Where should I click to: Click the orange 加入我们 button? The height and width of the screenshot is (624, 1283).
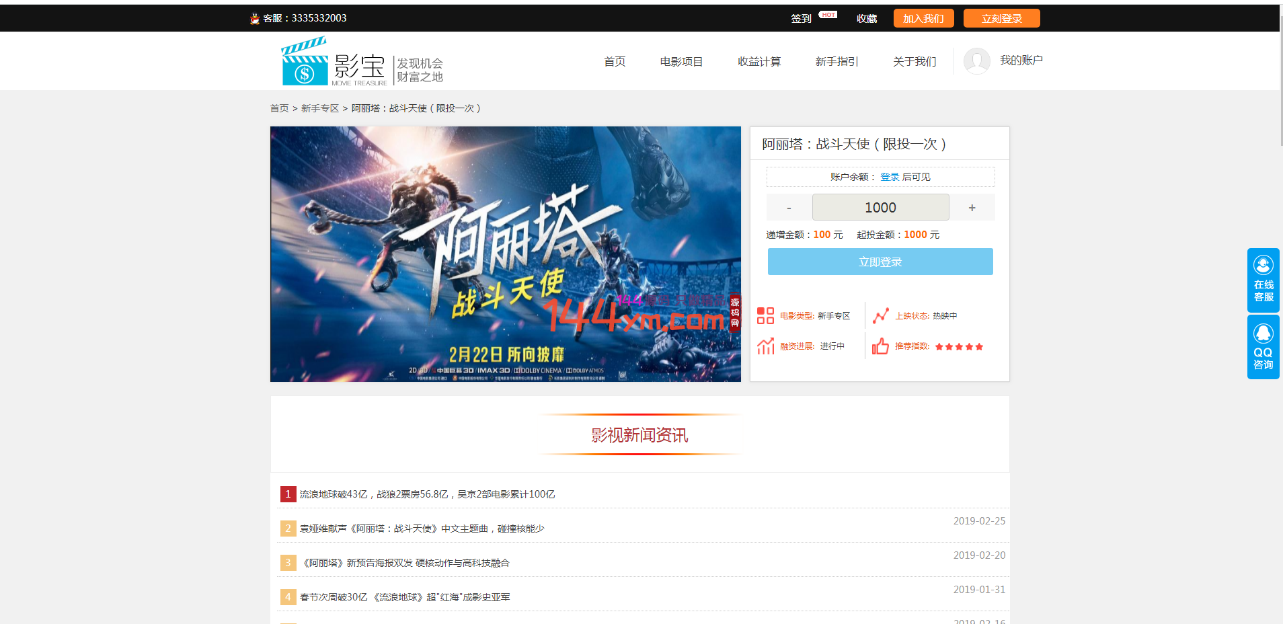click(x=923, y=19)
